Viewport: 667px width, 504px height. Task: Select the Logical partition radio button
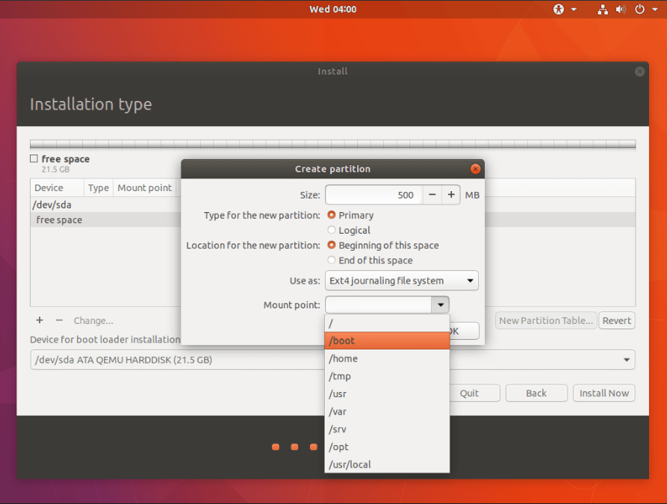(331, 230)
